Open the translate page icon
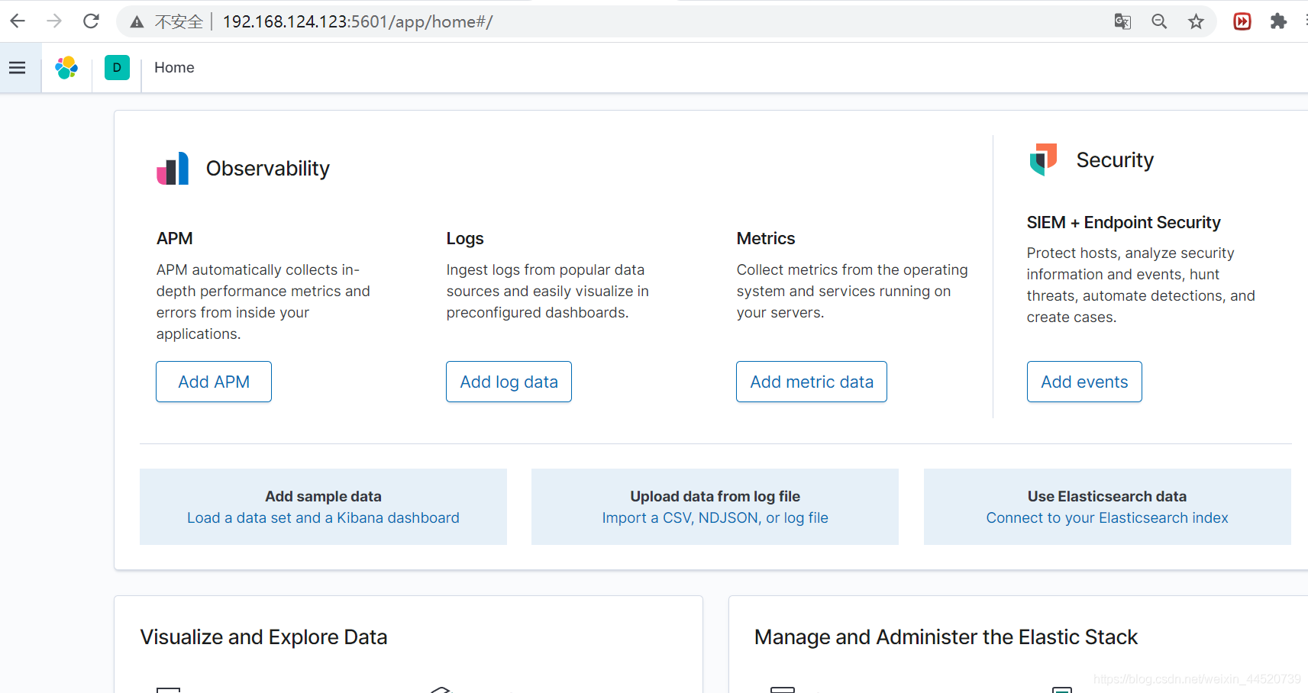Image resolution: width=1308 pixels, height=693 pixels. [1122, 21]
